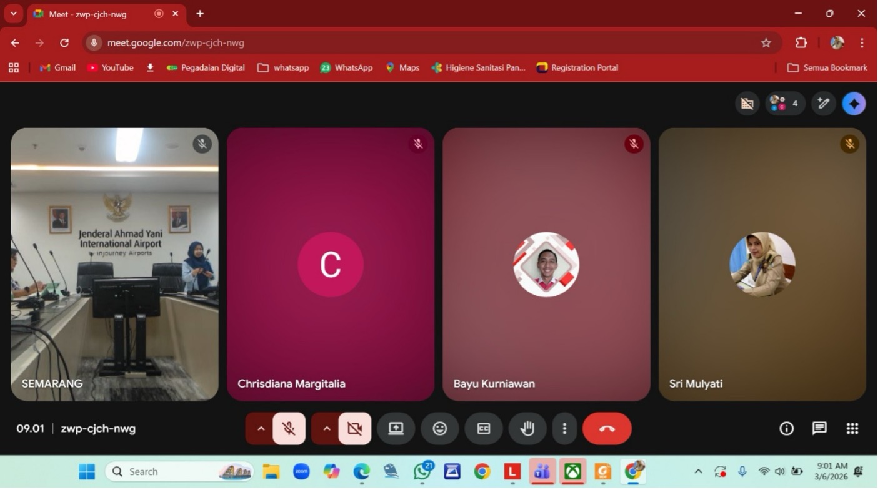Open the participants list showing 4
This screenshot has height=490, width=880.
[x=784, y=104]
